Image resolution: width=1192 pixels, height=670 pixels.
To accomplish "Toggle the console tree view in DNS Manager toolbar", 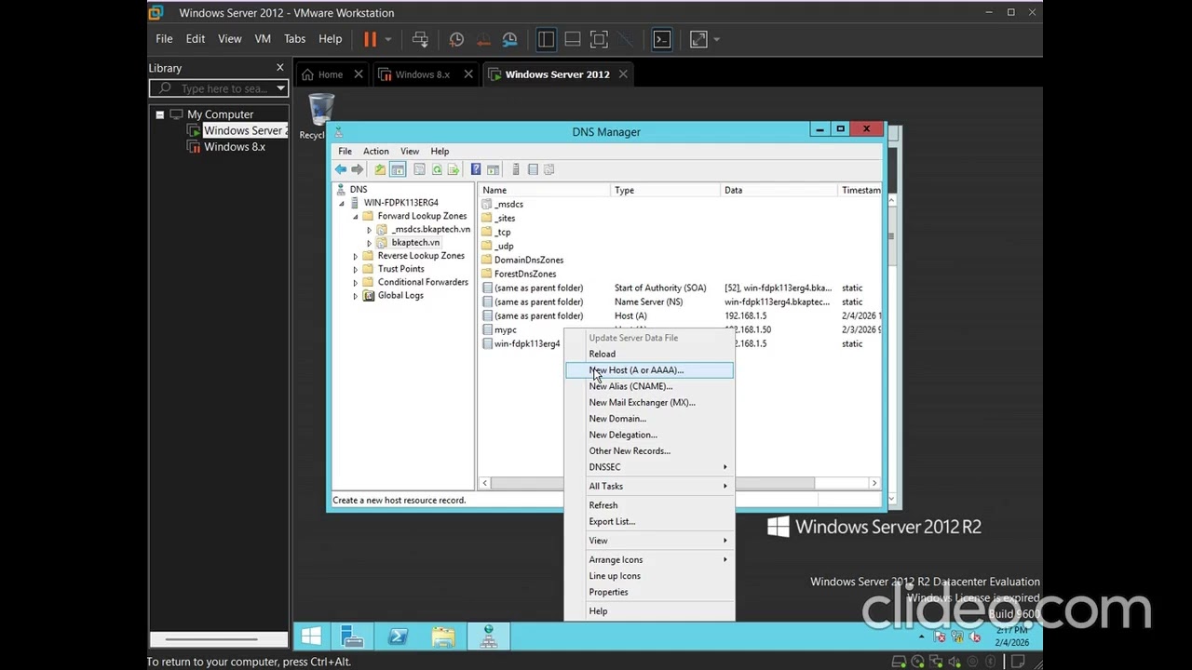I will coord(398,169).
